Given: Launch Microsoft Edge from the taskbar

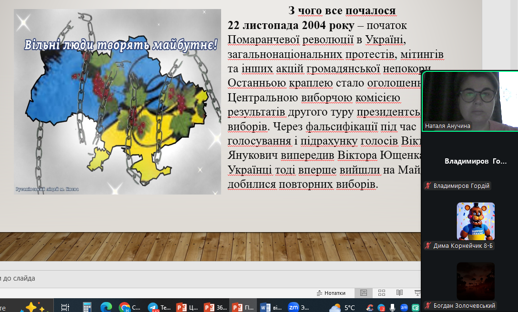Looking at the screenshot, I should [x=106, y=307].
